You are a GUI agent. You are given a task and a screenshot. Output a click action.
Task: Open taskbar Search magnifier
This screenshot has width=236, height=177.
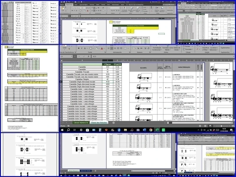click(68, 130)
